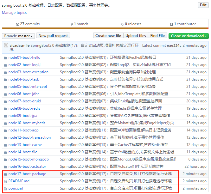The height and width of the screenshot is (194, 211).
Task: Click the branch fork icon
Action: click(x=72, y=24)
